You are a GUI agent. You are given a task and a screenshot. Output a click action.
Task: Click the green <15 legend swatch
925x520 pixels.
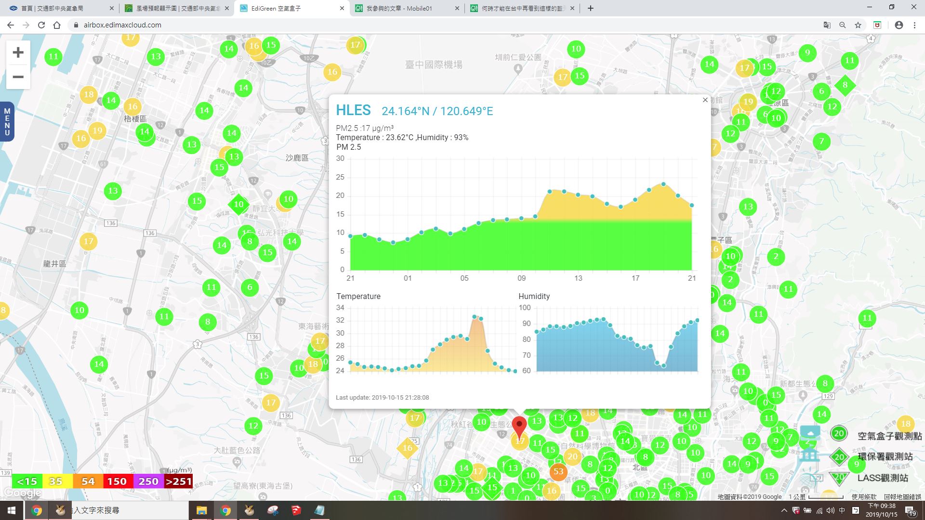coord(27,481)
